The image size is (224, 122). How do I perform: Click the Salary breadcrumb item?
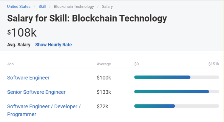point(107,6)
